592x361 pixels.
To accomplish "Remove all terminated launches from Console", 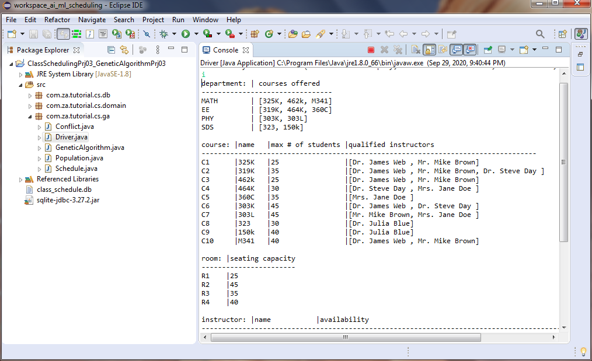I will (398, 50).
